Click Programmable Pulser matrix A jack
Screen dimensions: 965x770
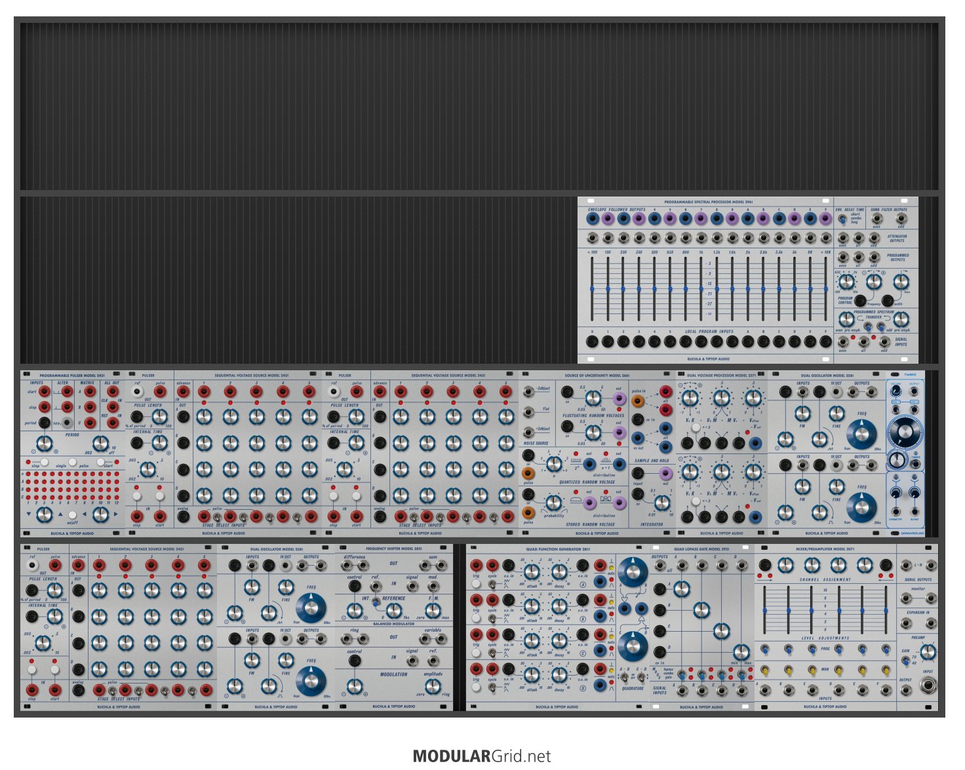click(89, 392)
